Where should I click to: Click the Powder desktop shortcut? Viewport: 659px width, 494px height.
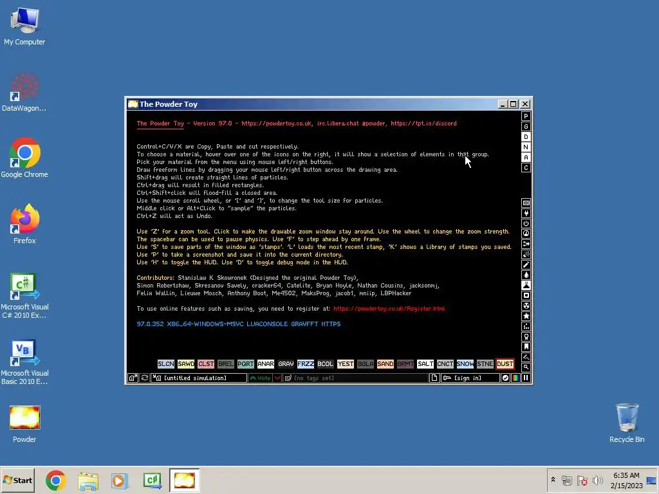pos(24,425)
